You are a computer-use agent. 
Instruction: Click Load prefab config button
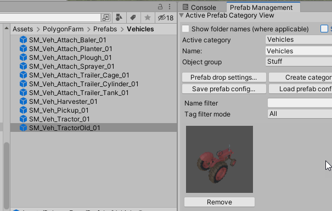[301, 89]
